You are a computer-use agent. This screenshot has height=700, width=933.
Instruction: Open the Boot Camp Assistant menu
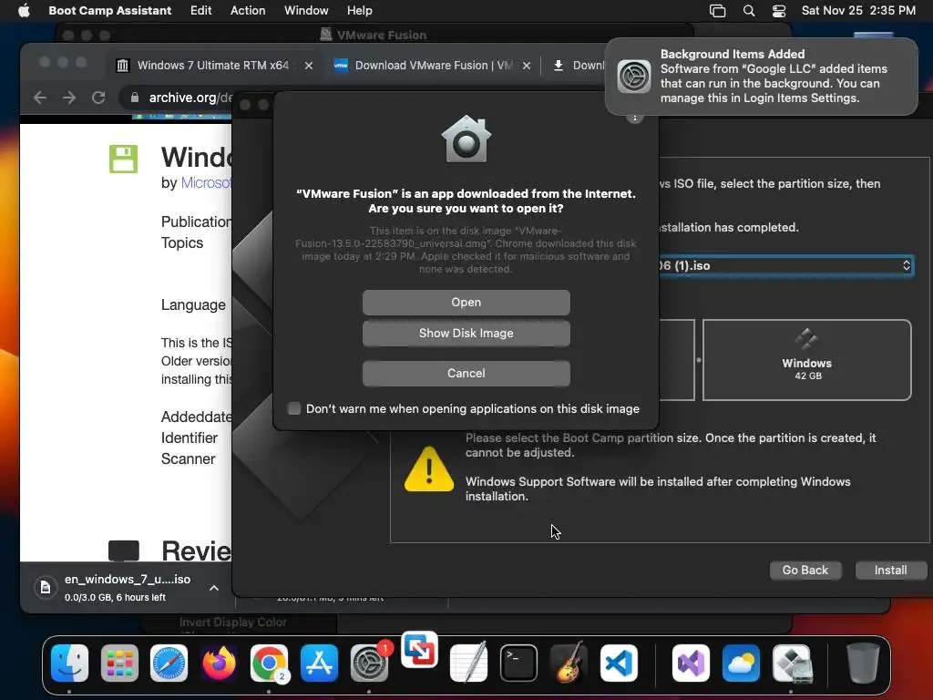point(110,10)
